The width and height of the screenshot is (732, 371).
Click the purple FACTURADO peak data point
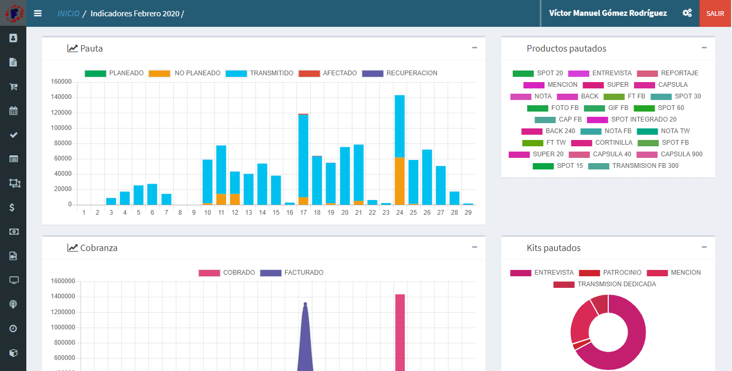coord(305,304)
